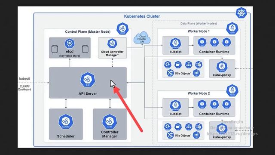Click the 'Cloud Controller Manager*' label
Viewport: 275px width, 155px height.
point(112,53)
